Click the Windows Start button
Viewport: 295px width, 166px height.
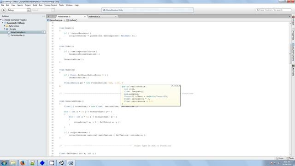(x=4, y=163)
